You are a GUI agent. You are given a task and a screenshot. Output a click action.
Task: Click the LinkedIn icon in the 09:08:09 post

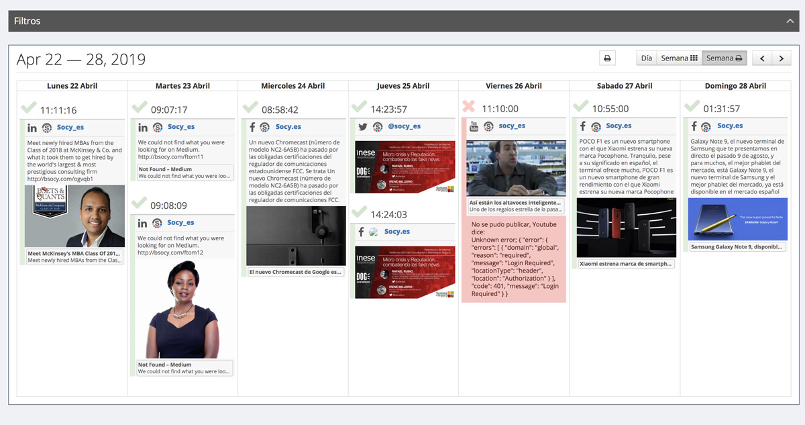click(x=142, y=223)
